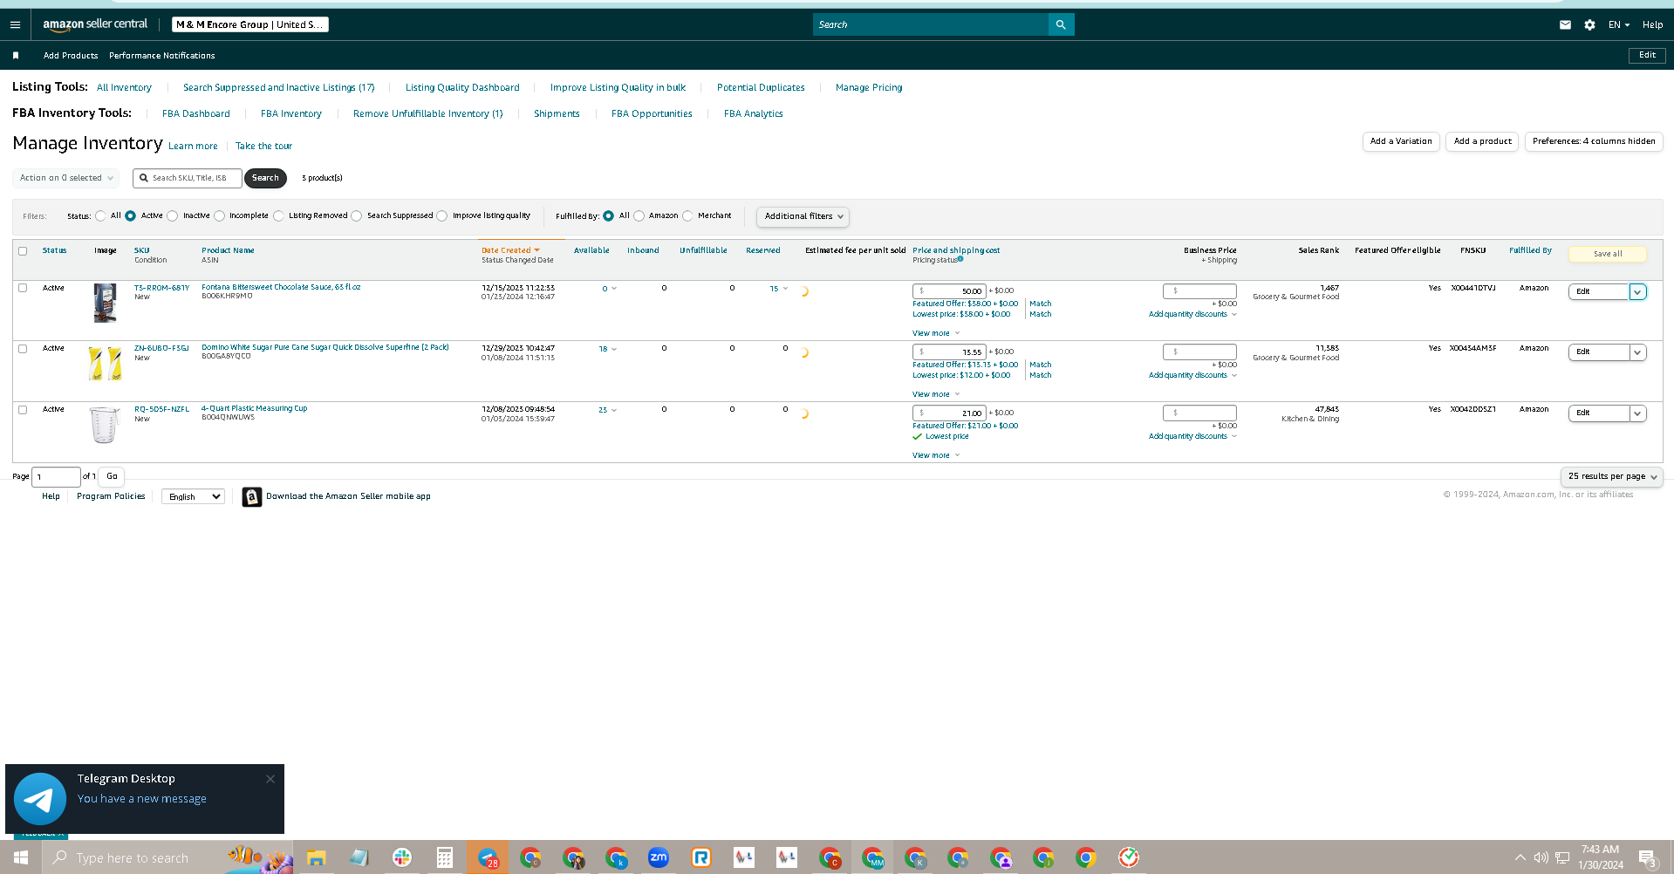The image size is (1674, 874).
Task: Open the All Inventory listing tool
Action: pyautogui.click(x=124, y=87)
